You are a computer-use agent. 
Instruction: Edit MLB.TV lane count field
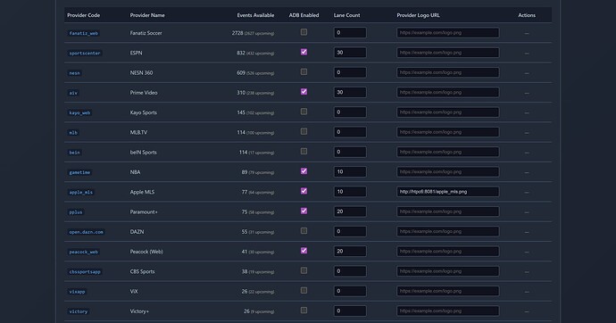[x=350, y=132]
